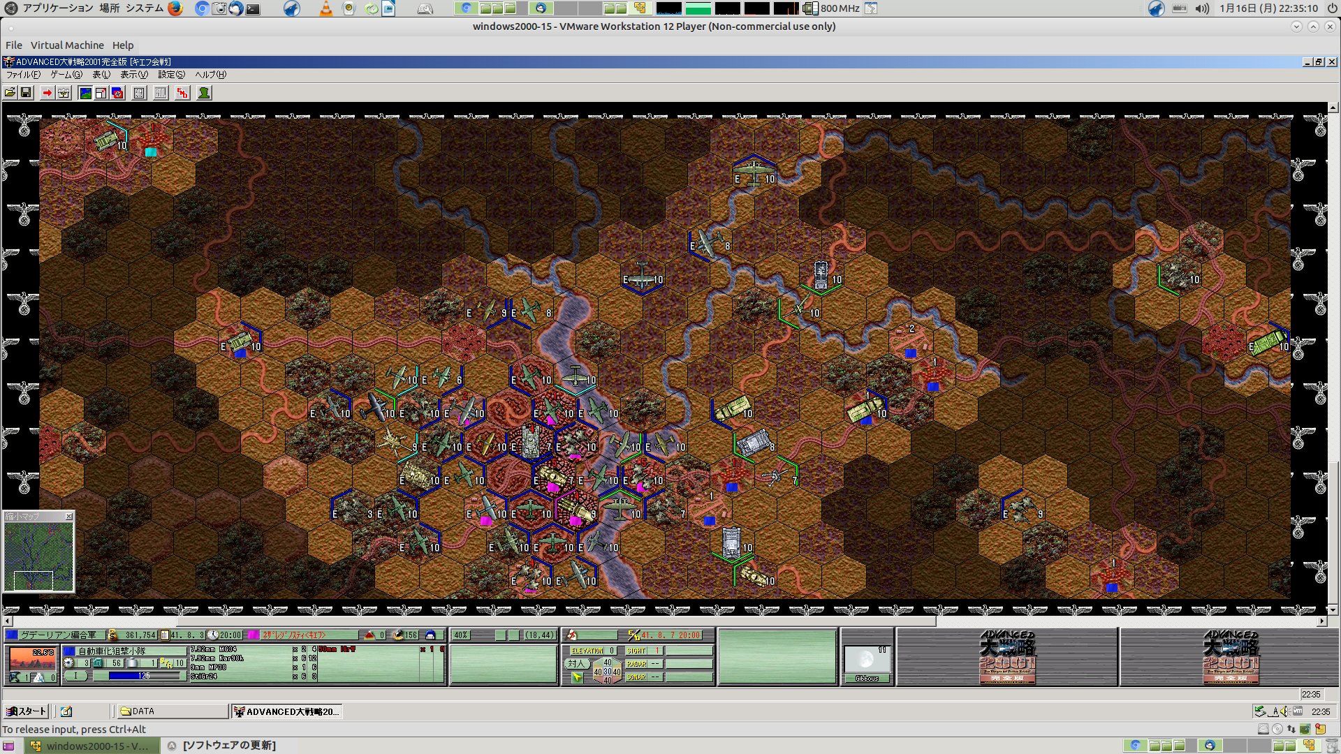The image size is (1341, 754).
Task: Open the システム panel menu
Action: pyautogui.click(x=145, y=8)
